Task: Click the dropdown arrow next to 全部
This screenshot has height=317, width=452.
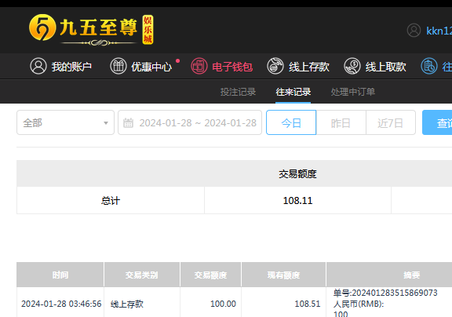Action: pyautogui.click(x=106, y=123)
